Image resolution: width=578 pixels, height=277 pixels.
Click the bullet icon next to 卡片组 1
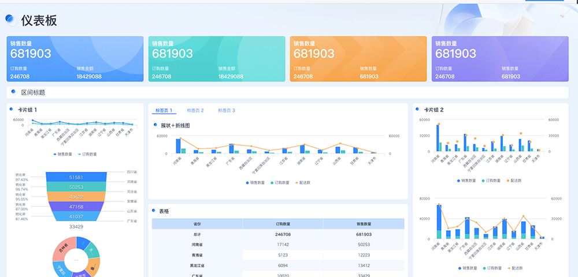12,110
